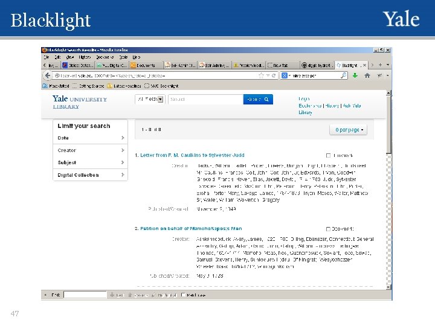Click the scrollbar down arrow
Screen dimensions: 435x326
click(x=388, y=287)
